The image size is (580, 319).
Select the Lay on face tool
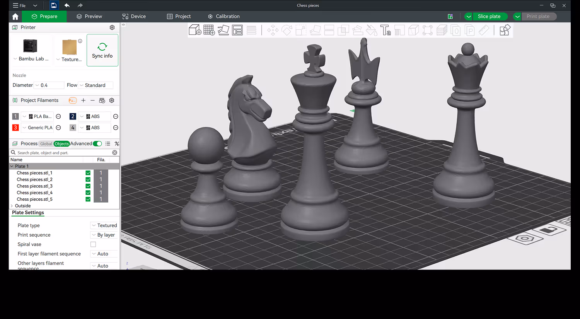[x=315, y=30]
